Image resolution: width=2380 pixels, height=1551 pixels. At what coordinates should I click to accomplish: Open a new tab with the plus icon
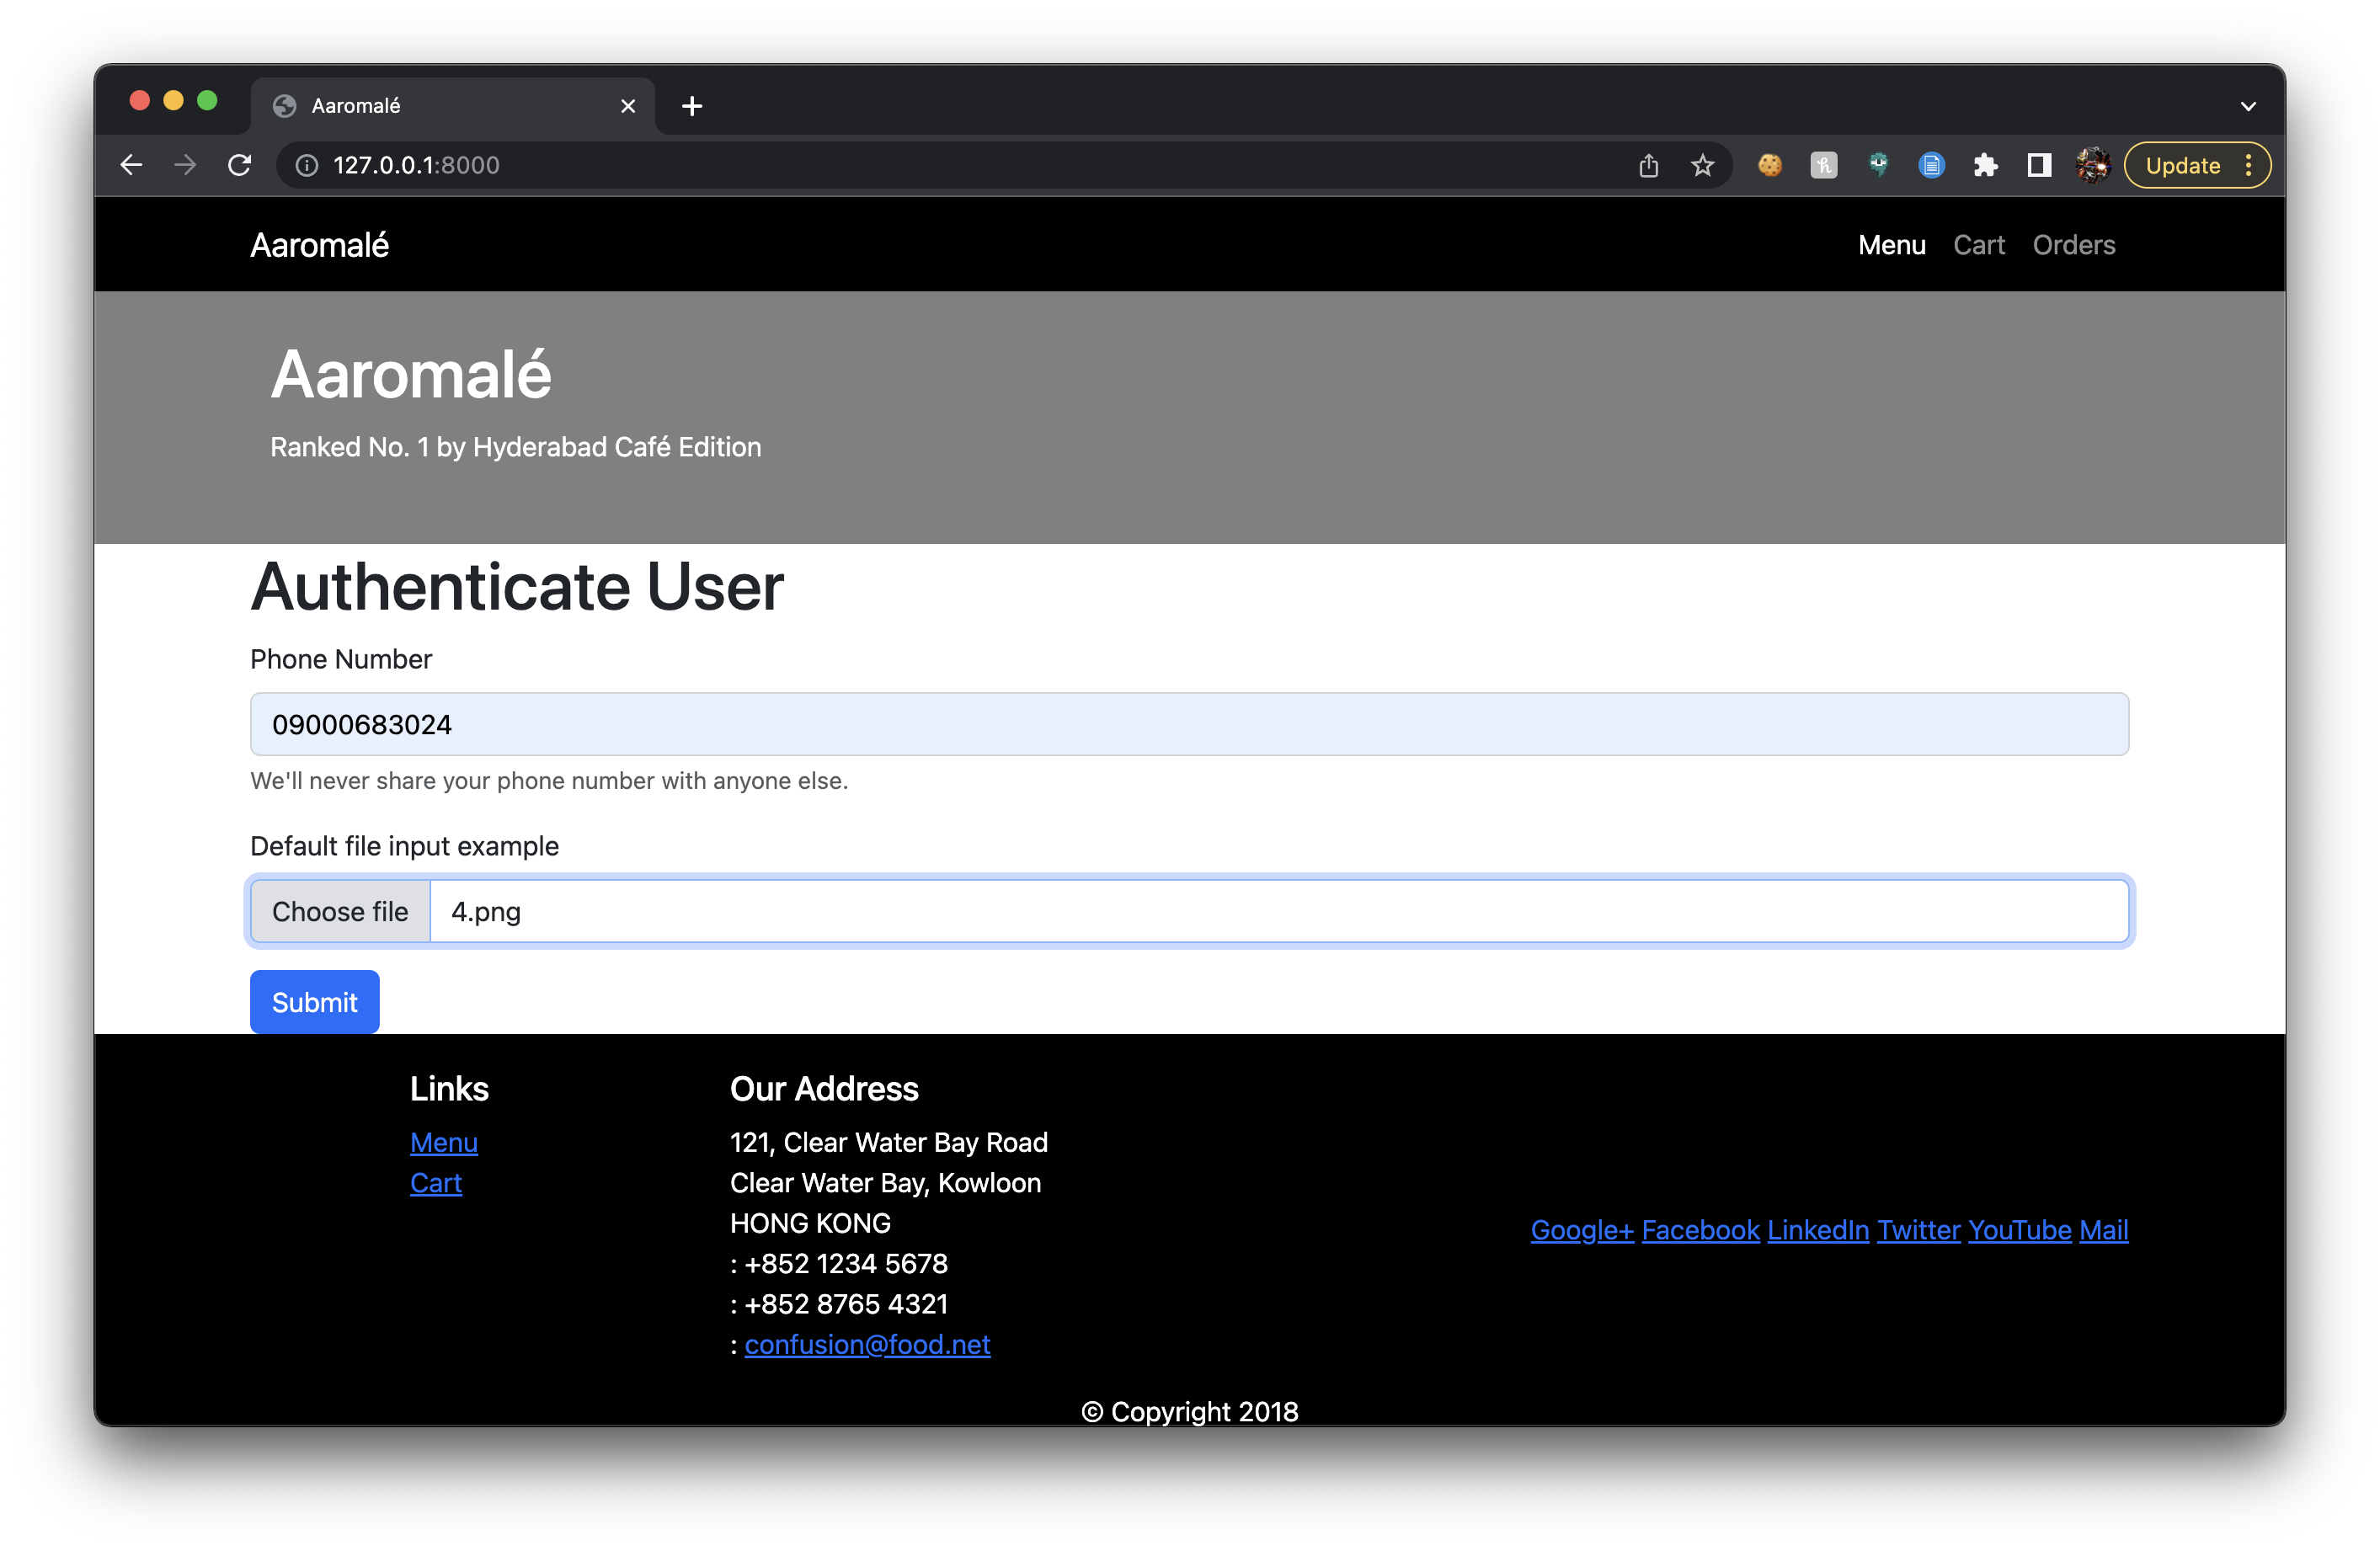coord(692,106)
